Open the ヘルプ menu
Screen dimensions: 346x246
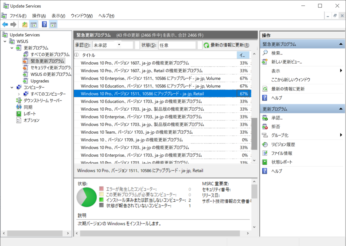tap(106, 16)
